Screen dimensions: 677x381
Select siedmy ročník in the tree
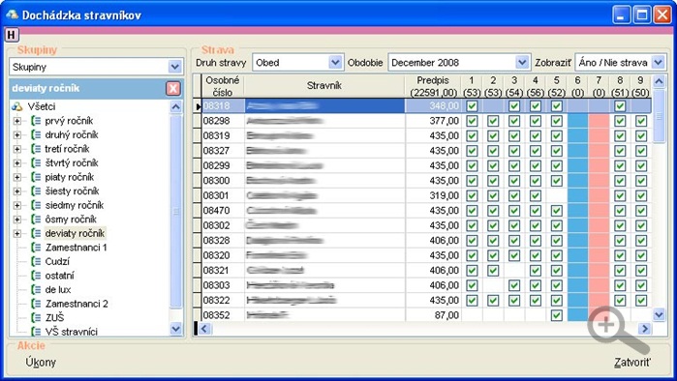75,205
